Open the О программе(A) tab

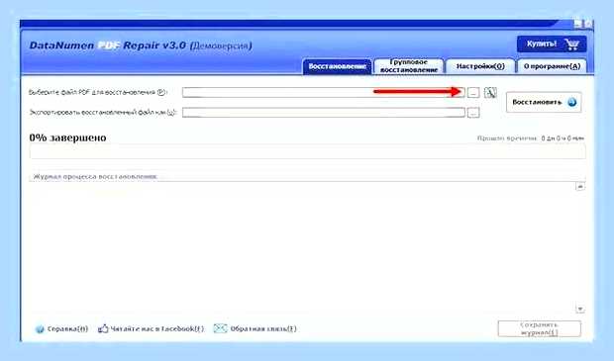552,66
